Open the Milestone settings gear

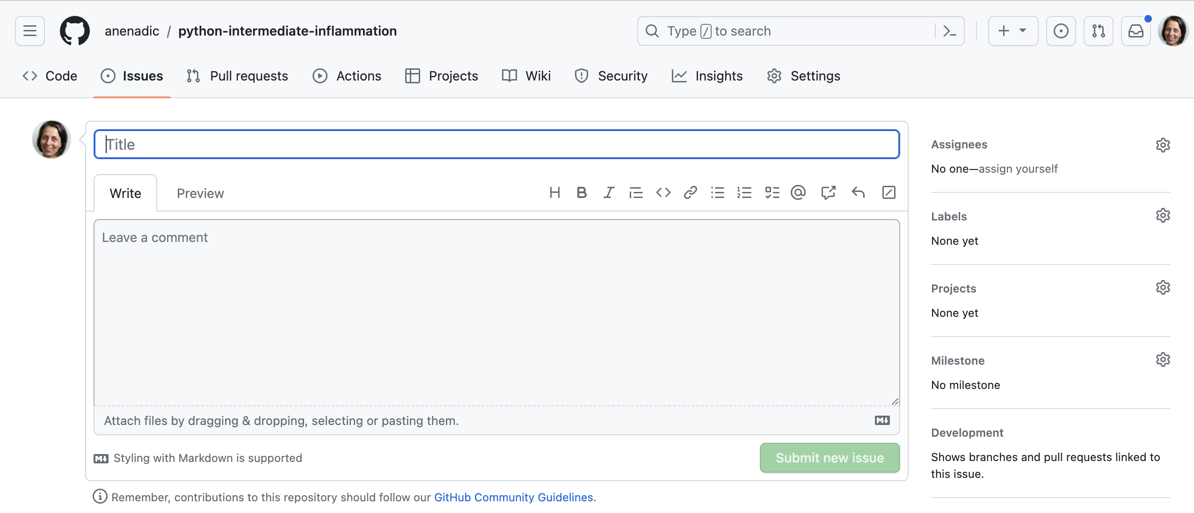pos(1164,359)
